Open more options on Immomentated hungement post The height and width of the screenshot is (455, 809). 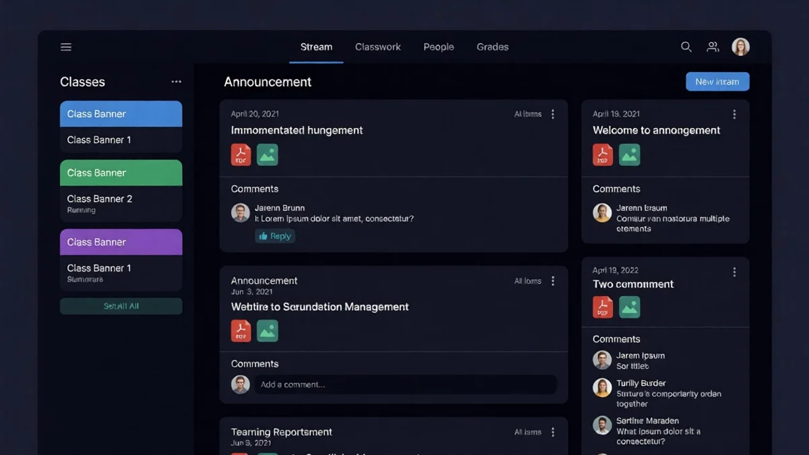[x=553, y=114]
